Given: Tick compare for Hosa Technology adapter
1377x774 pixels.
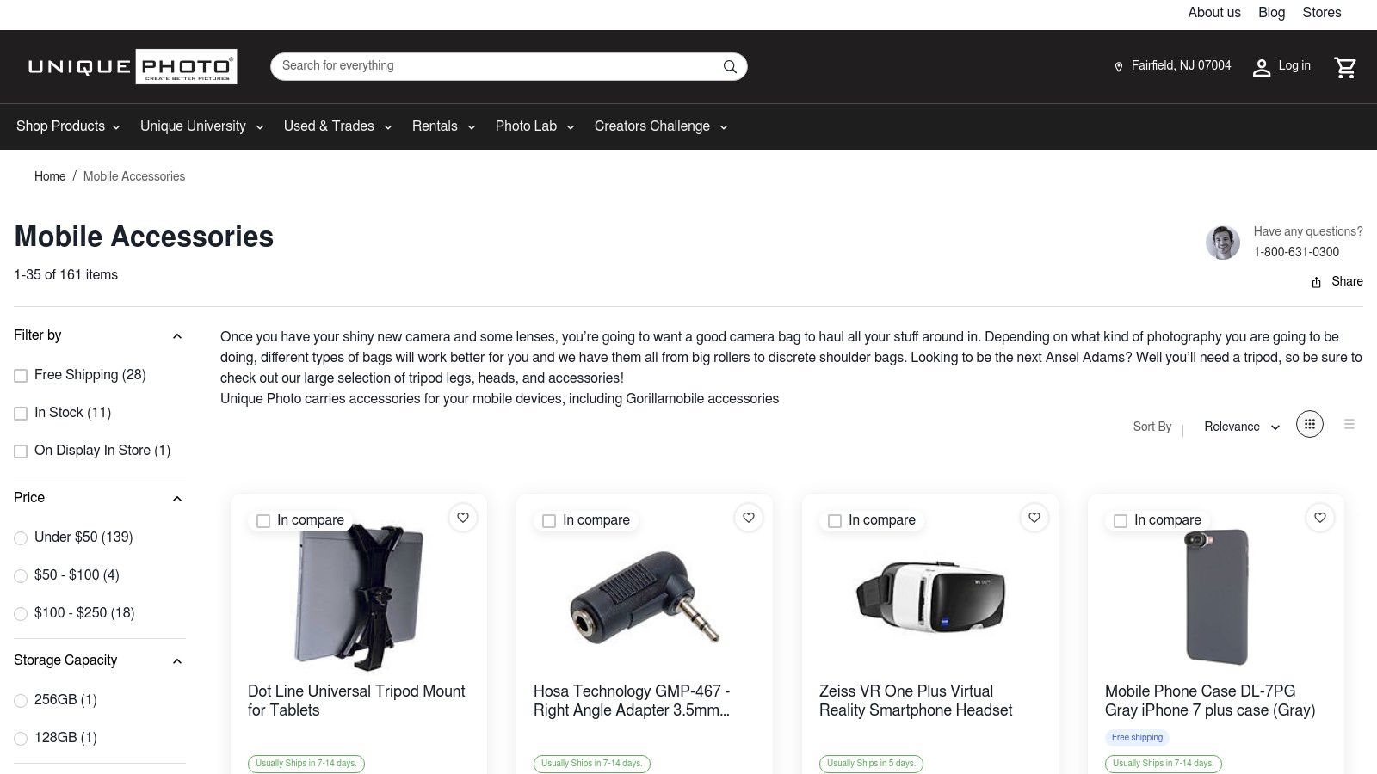Looking at the screenshot, I should click(x=549, y=521).
